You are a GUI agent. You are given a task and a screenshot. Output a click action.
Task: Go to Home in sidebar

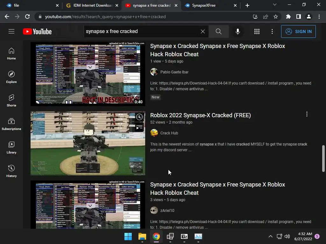tap(11, 54)
